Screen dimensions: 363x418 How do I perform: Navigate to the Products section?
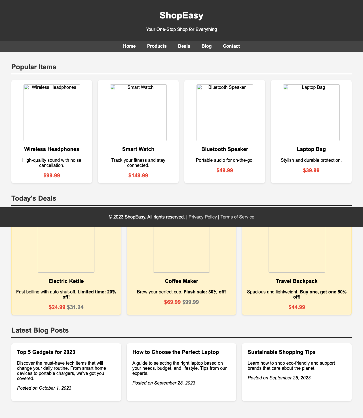pyautogui.click(x=157, y=46)
